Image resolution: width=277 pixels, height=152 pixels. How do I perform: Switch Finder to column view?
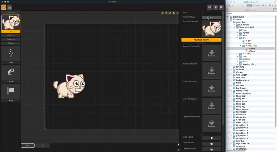pos(254,6)
